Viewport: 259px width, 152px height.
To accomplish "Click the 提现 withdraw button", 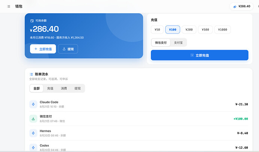I will coord(68,49).
